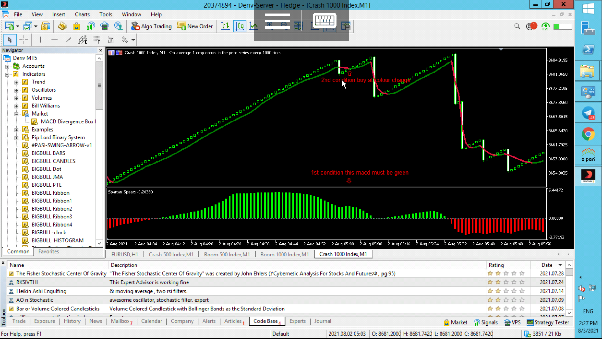Click the keyboard icon on the overlay bar
602x339 pixels.
pos(325,21)
